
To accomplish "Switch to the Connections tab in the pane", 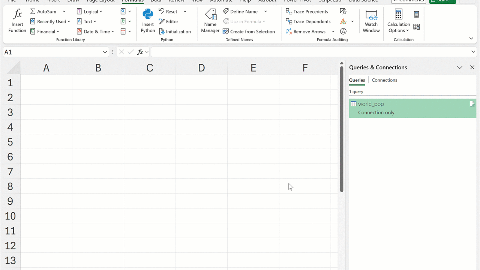I will [384, 80].
